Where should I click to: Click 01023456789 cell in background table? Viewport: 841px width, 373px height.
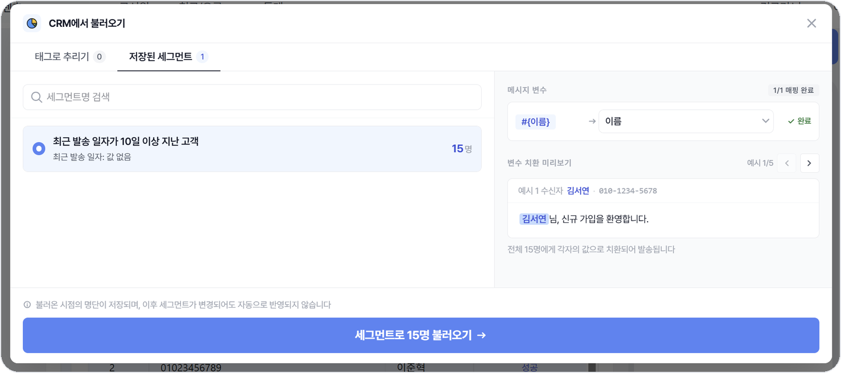click(191, 367)
